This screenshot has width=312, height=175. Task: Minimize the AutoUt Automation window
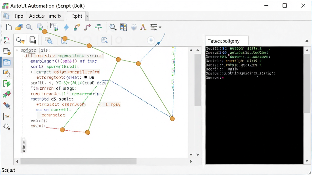click(266, 5)
